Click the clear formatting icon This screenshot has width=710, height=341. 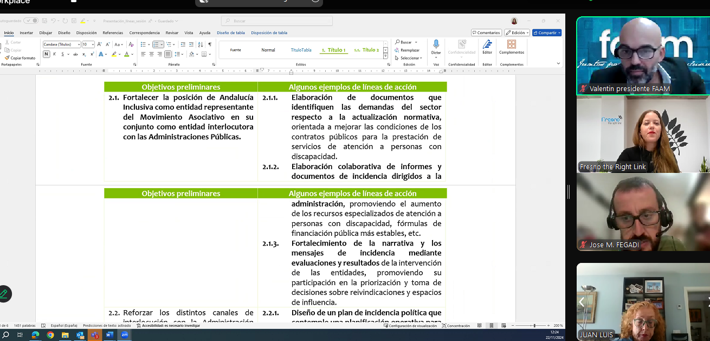(131, 44)
